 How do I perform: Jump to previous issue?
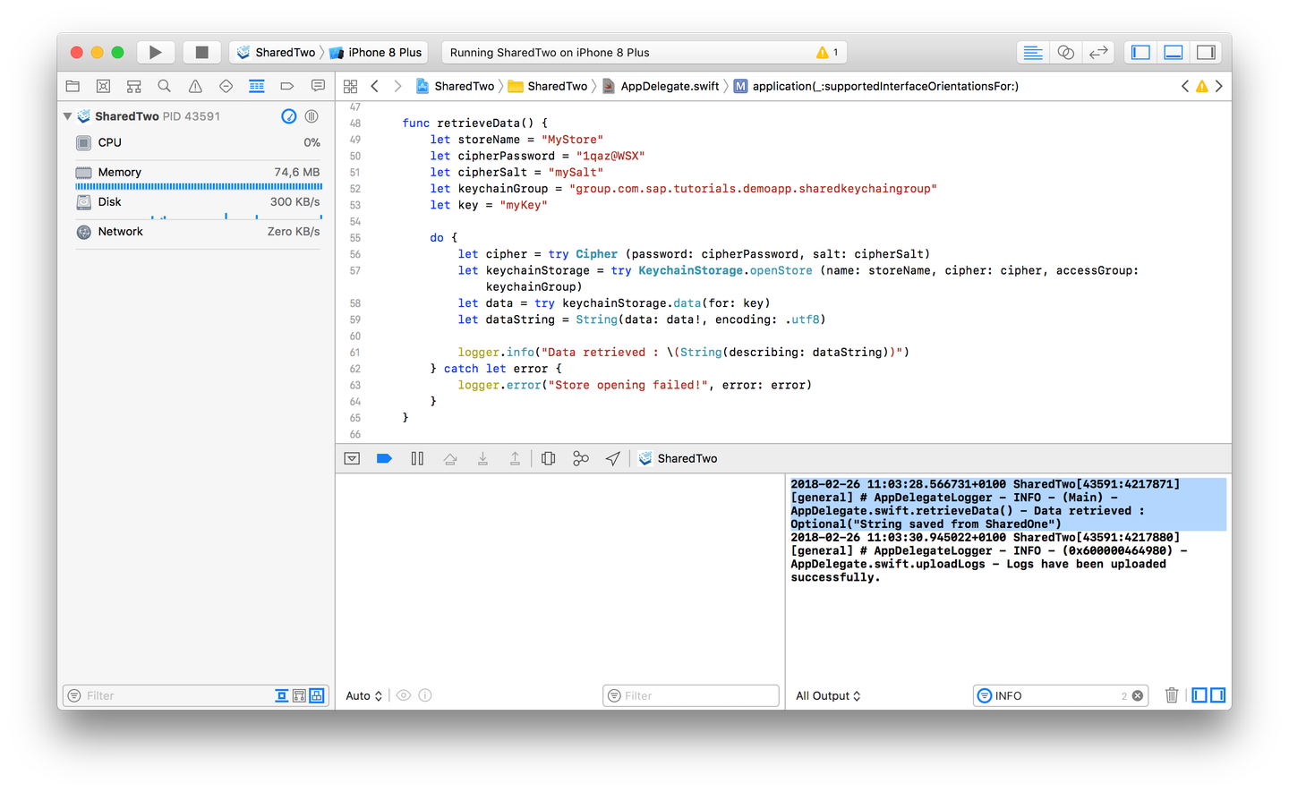(x=1185, y=86)
